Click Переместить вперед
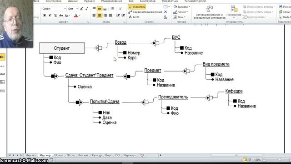This screenshot has width=291, height=164. 259,7
